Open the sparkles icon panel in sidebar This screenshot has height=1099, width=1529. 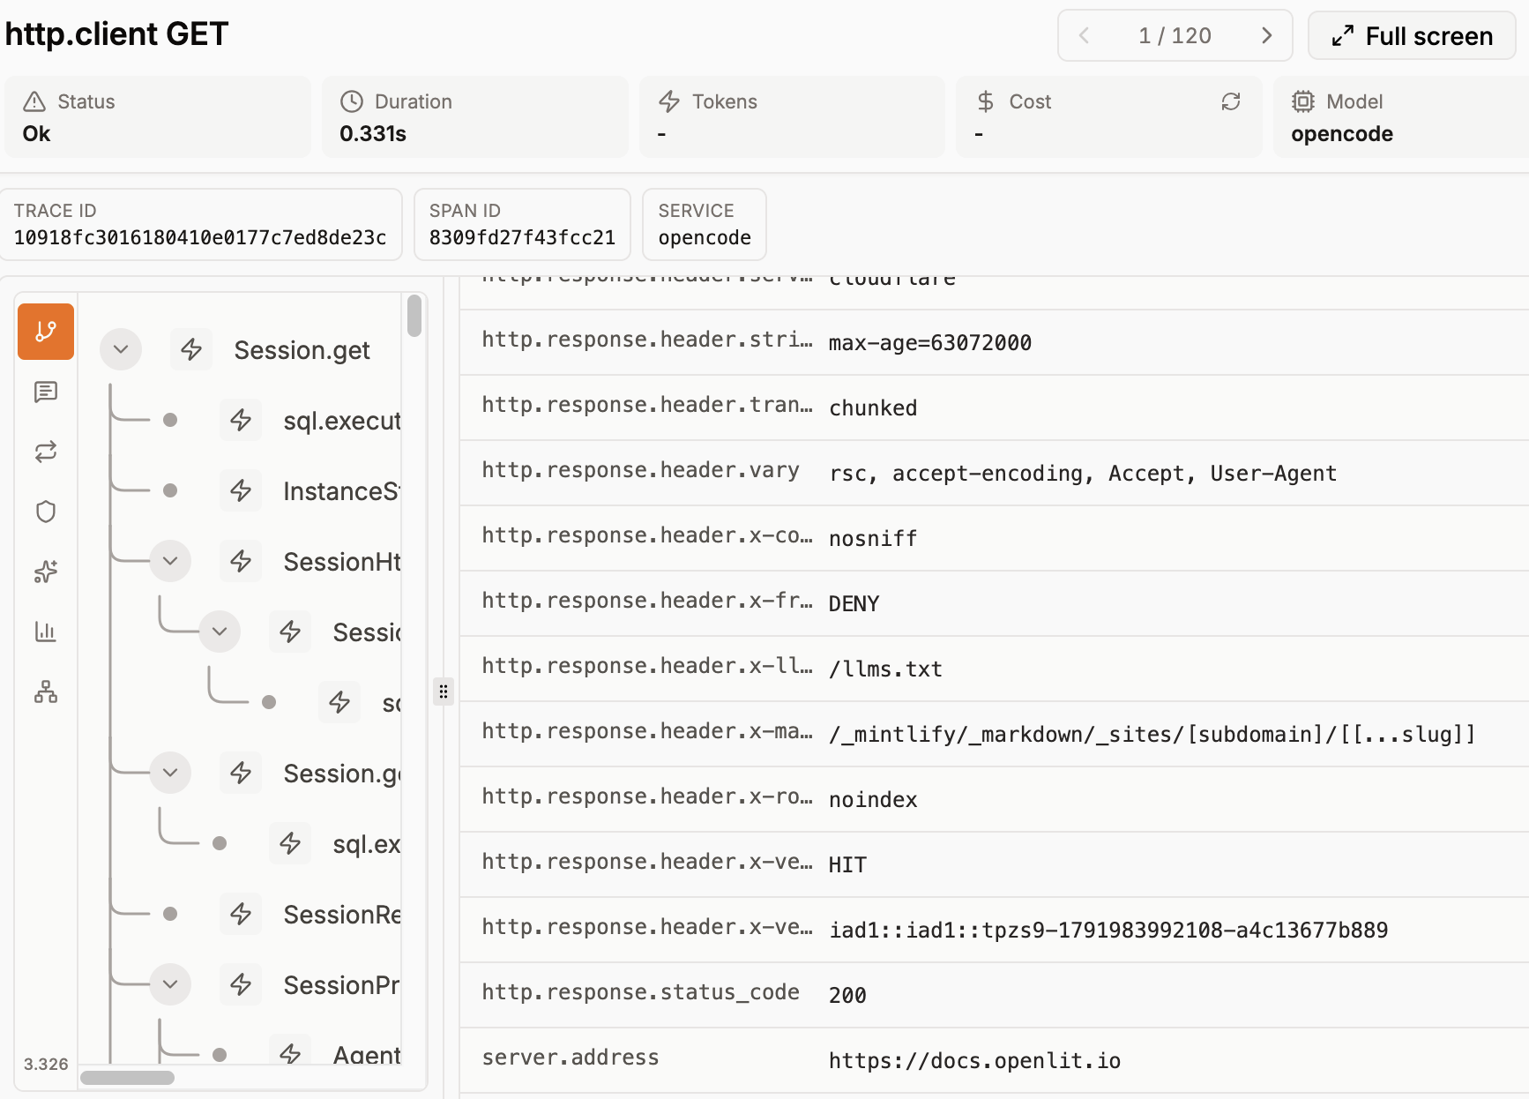[46, 572]
